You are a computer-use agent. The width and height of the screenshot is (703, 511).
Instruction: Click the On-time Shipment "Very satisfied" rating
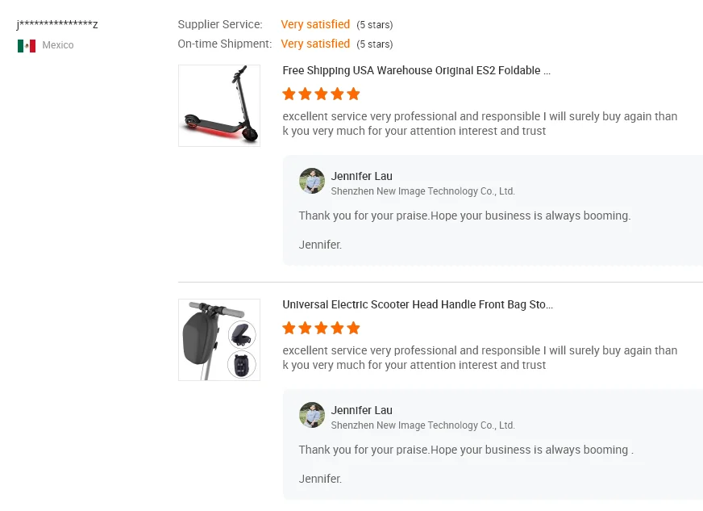pos(315,44)
